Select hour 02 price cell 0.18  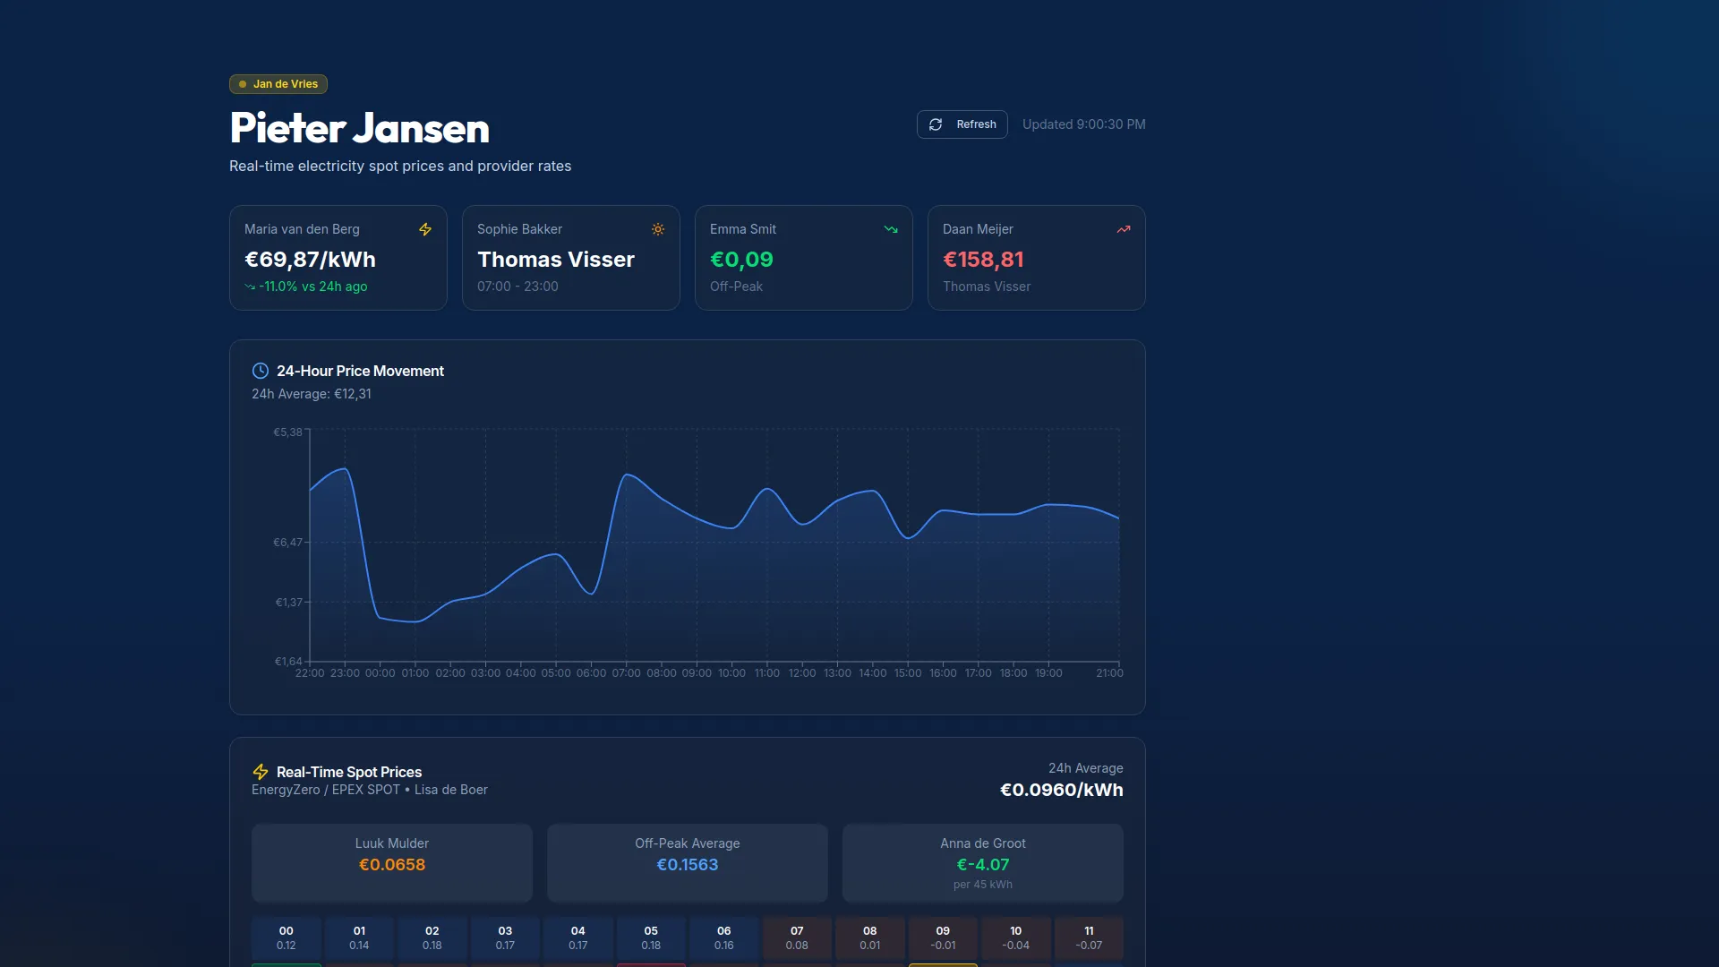[432, 937]
